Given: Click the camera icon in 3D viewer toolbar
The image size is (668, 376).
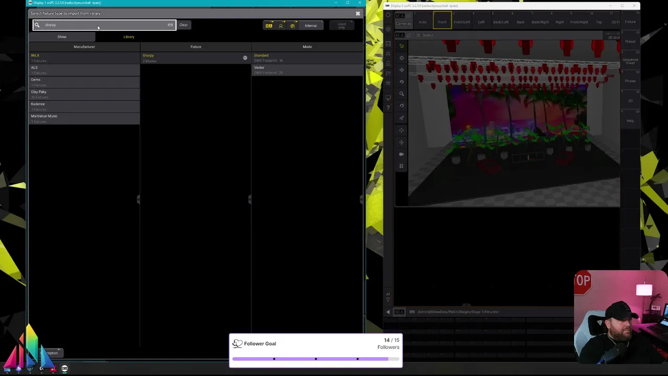Looking at the screenshot, I should click(x=401, y=154).
